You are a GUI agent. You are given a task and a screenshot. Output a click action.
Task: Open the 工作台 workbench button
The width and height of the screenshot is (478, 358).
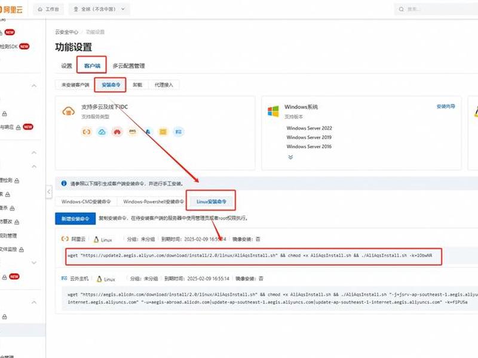click(48, 10)
